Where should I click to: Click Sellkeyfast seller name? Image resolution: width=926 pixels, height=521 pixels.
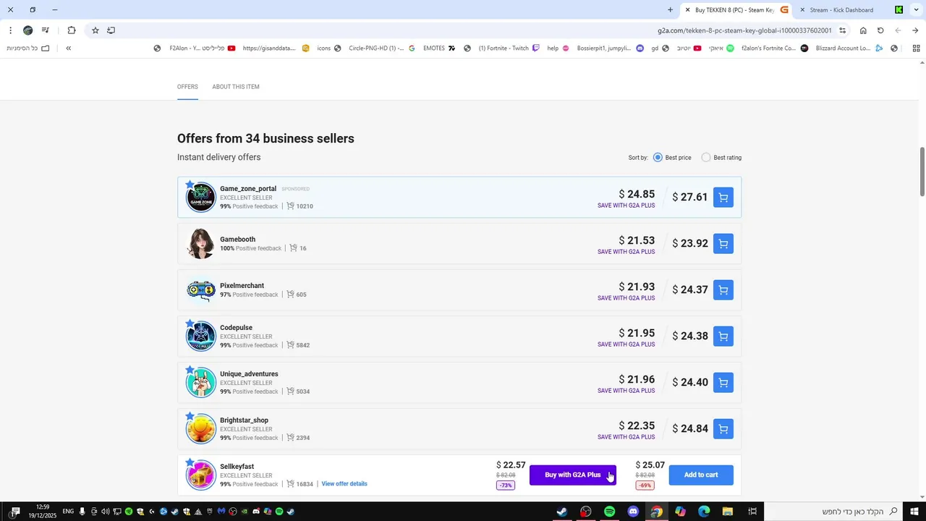tap(237, 467)
